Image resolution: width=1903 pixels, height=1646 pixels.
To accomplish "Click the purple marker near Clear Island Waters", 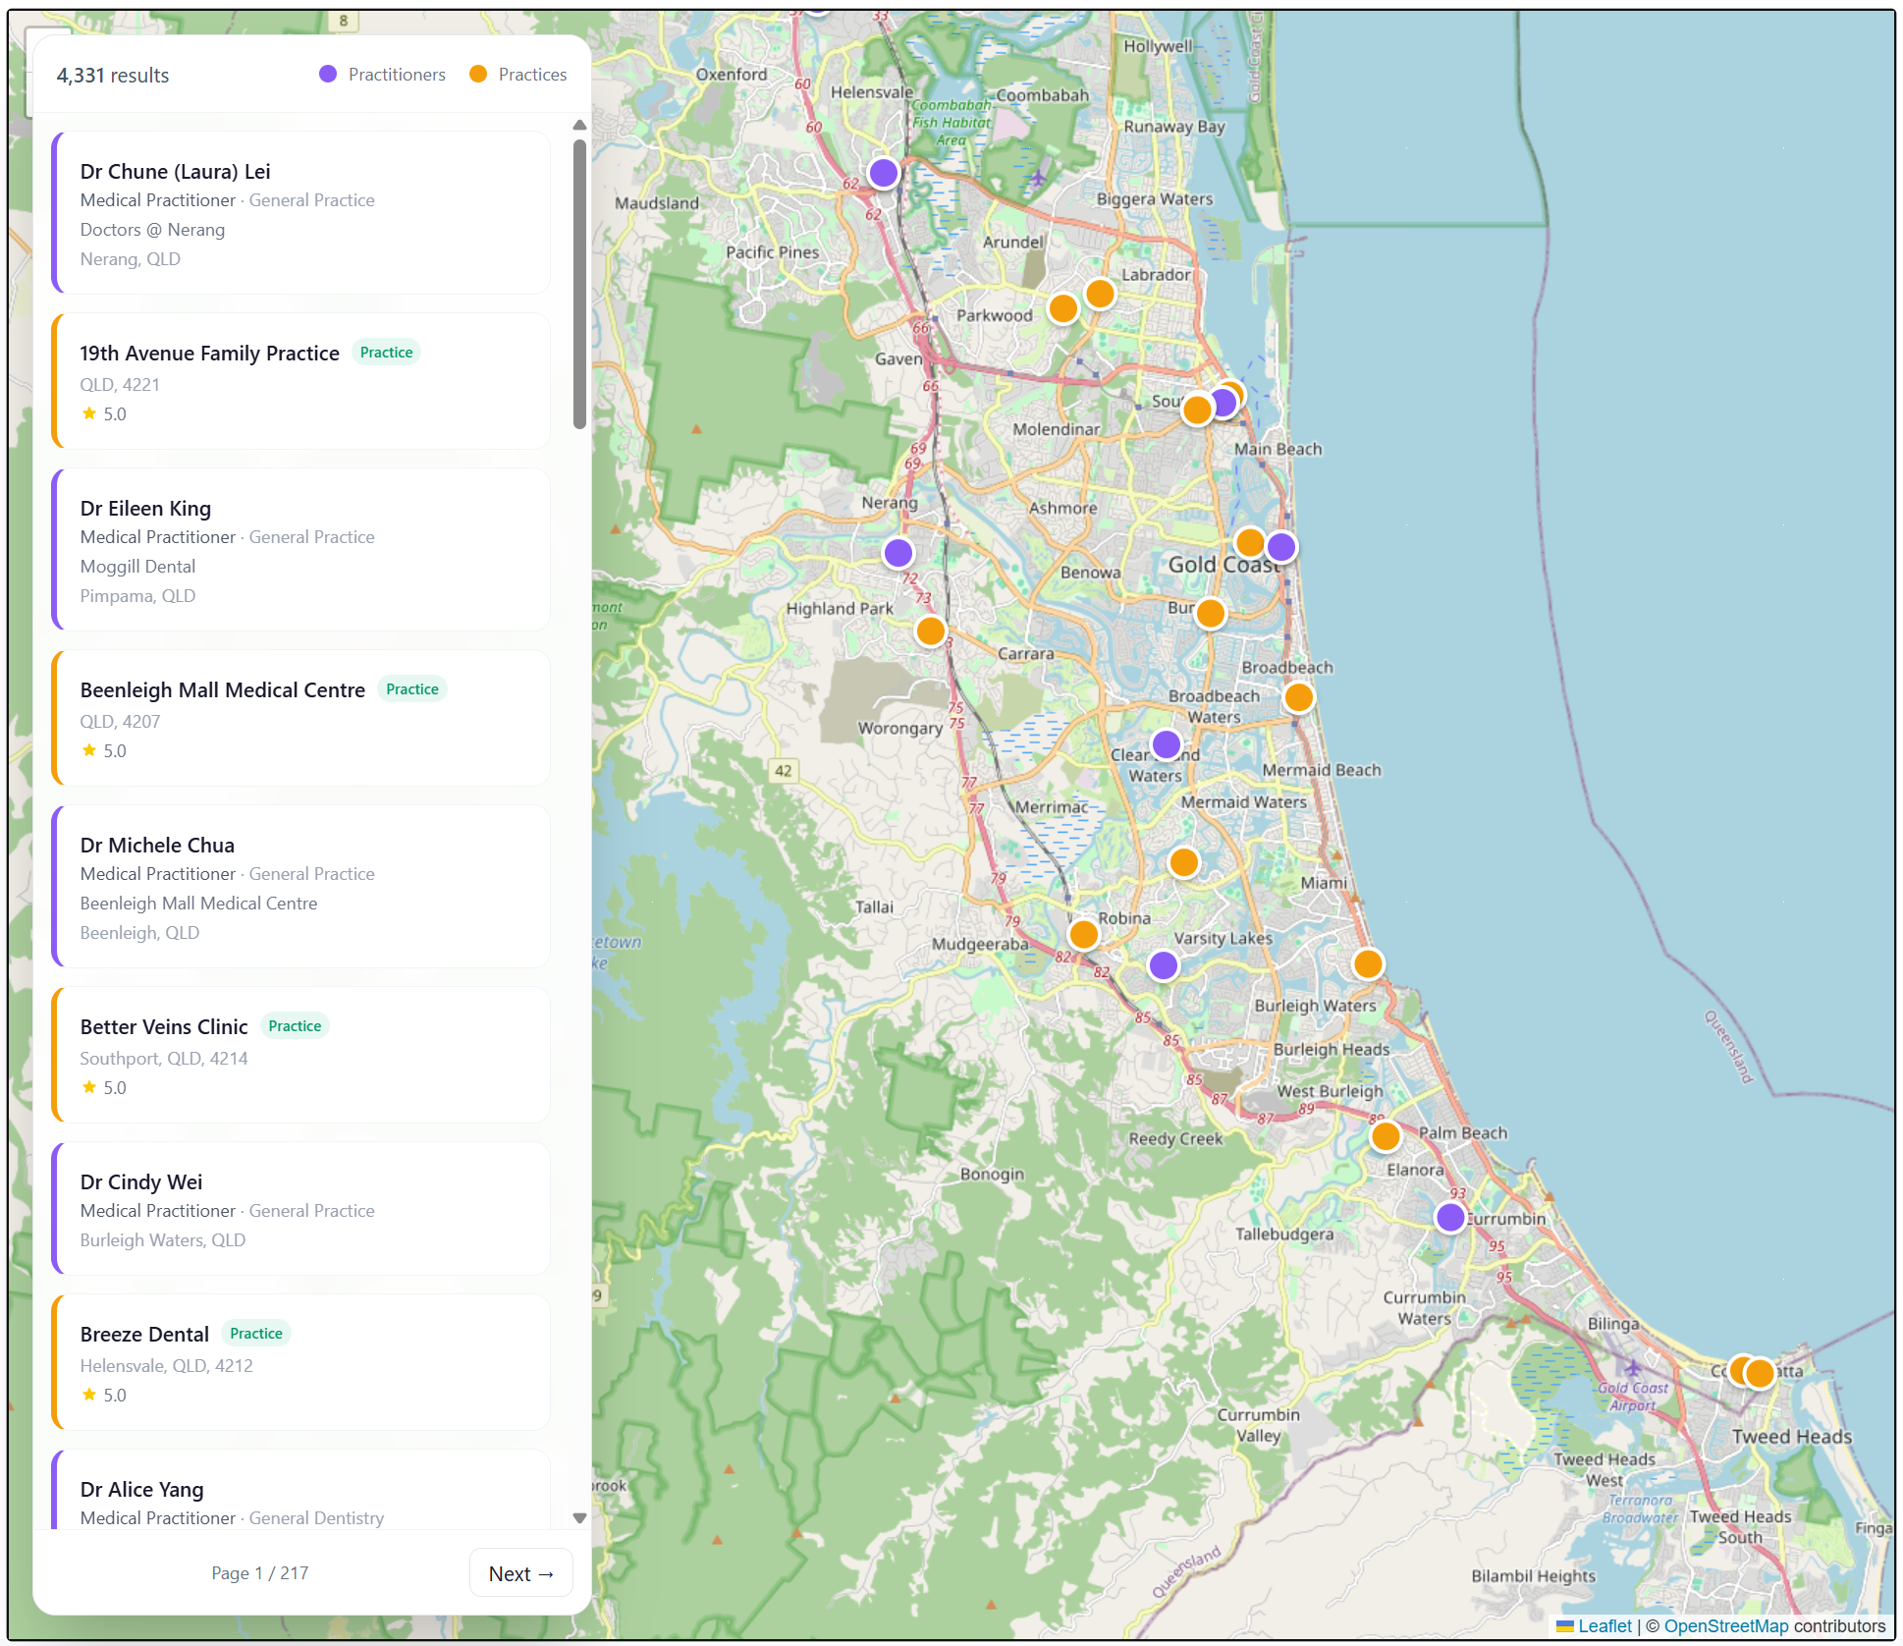I will [1167, 743].
